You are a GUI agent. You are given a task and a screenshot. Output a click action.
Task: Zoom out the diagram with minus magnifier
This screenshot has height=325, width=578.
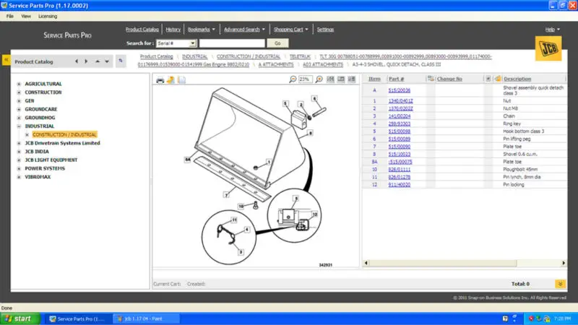tap(293, 79)
